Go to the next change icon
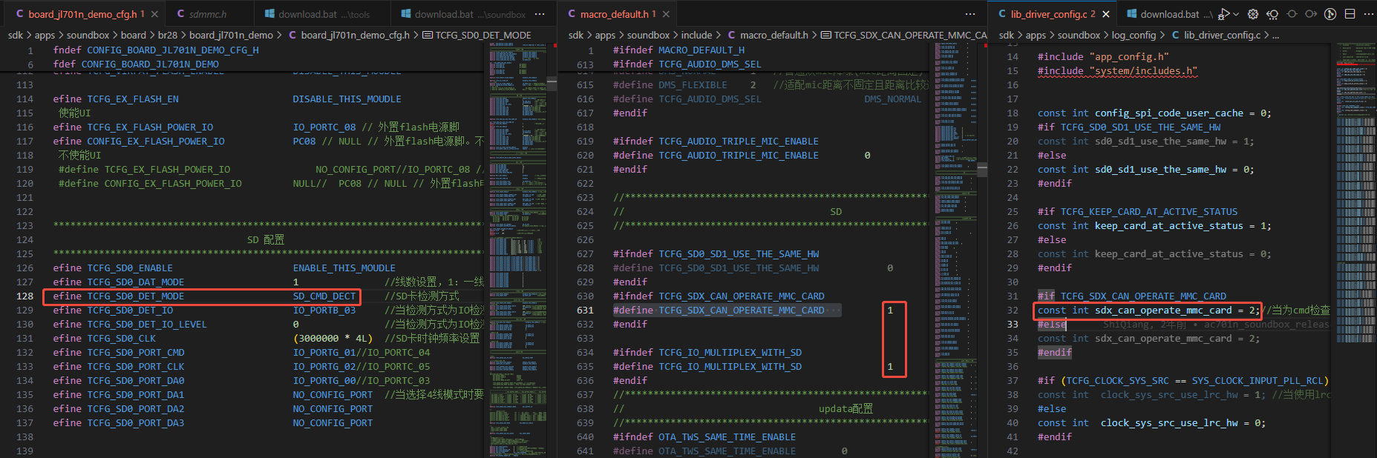This screenshot has height=458, width=1377. coord(1311,14)
